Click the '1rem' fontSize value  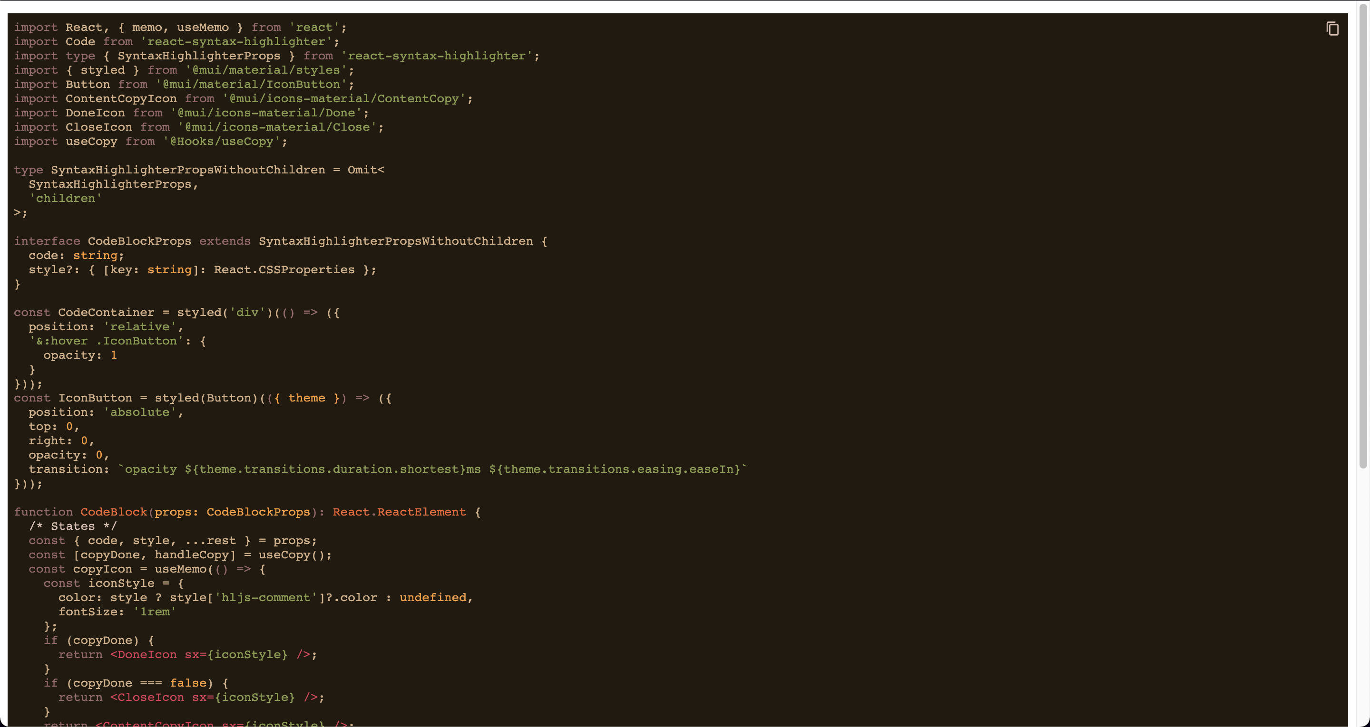[x=155, y=612]
